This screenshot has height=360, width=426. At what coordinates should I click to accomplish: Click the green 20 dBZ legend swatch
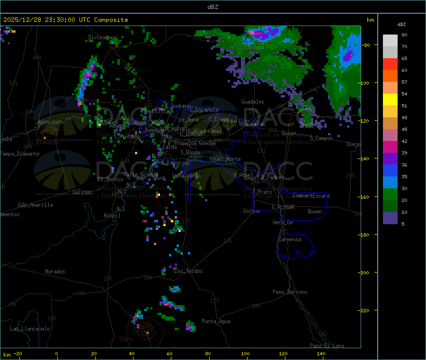coord(390,194)
